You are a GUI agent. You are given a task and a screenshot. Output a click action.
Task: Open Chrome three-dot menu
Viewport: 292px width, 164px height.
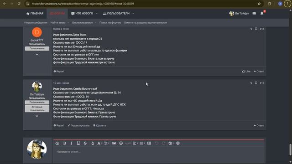pos(287,4)
